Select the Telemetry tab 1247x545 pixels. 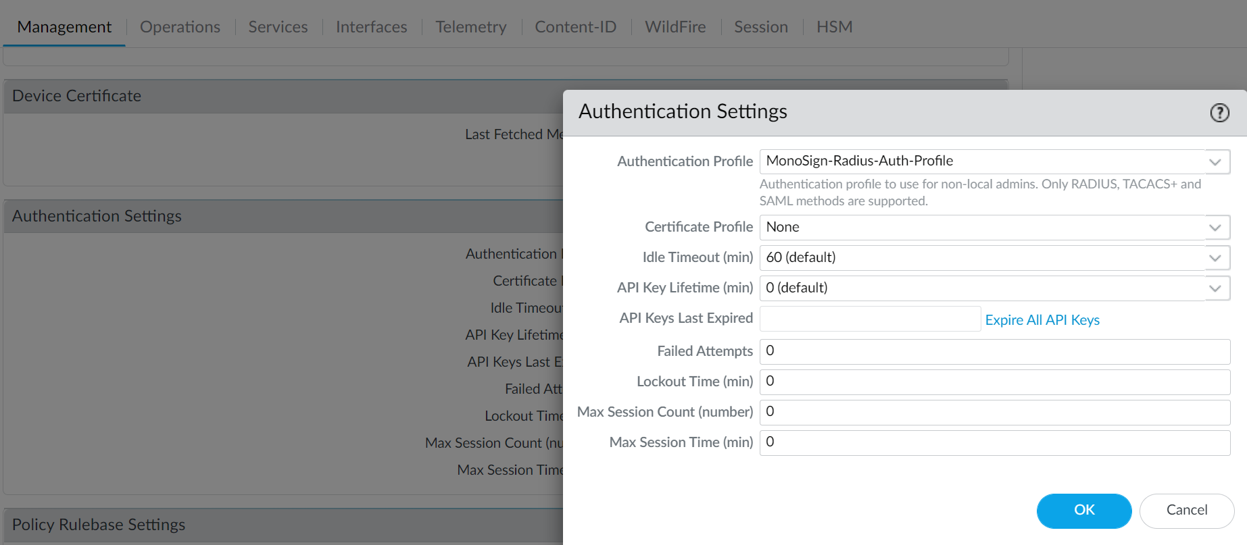point(470,27)
